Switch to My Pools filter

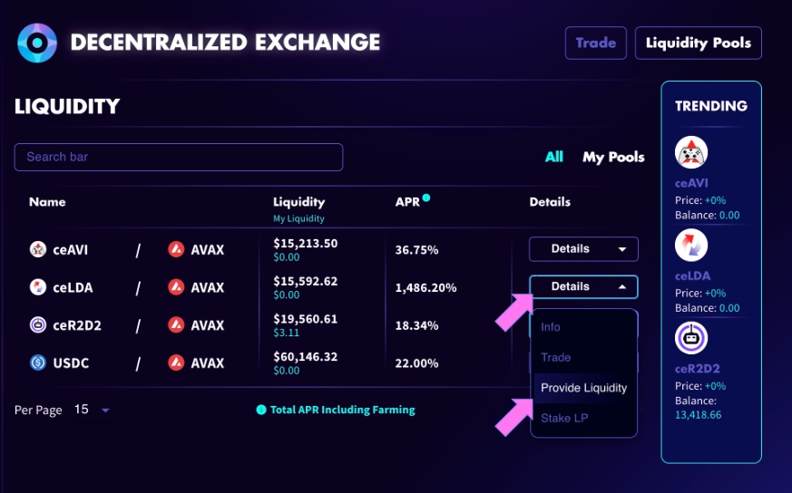(x=613, y=157)
